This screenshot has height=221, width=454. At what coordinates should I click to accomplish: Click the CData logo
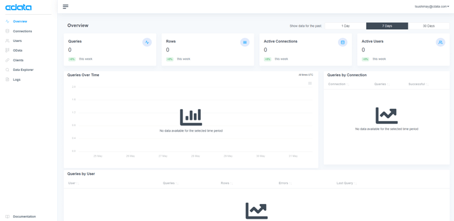coord(18,8)
